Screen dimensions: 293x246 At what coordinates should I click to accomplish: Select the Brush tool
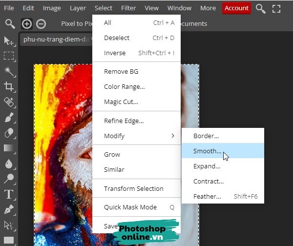point(9,118)
